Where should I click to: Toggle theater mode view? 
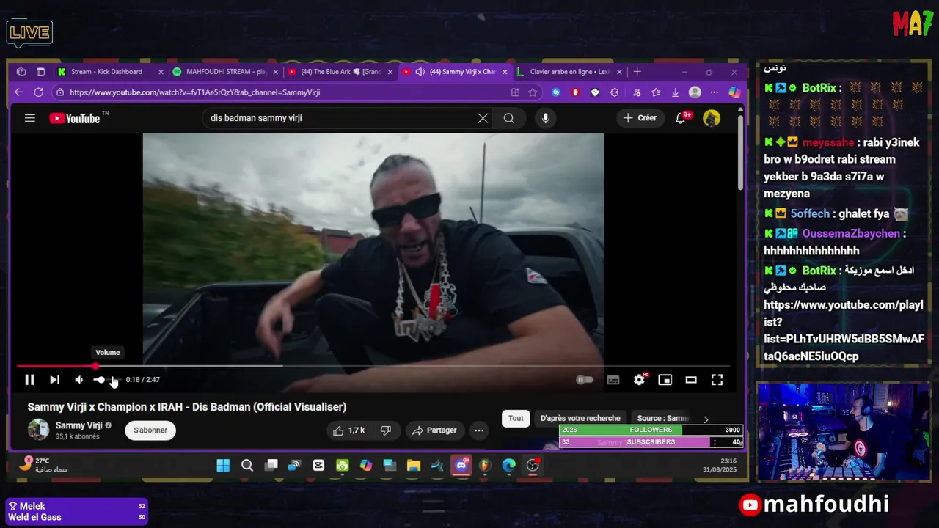691,380
